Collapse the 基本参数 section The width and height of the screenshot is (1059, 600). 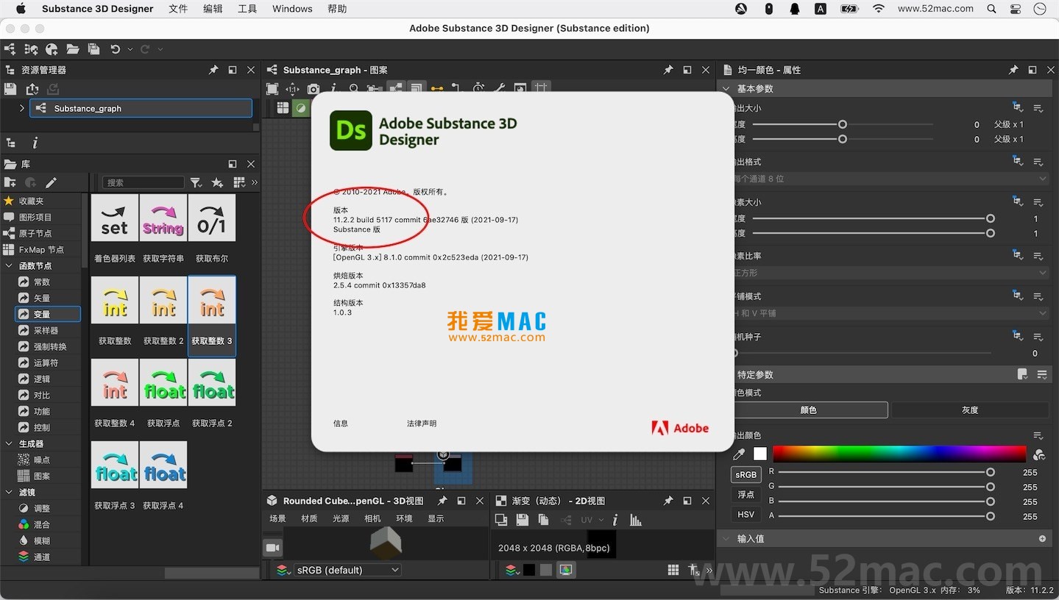[726, 88]
